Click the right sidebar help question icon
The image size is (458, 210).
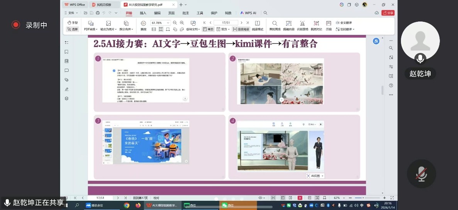pos(391,85)
